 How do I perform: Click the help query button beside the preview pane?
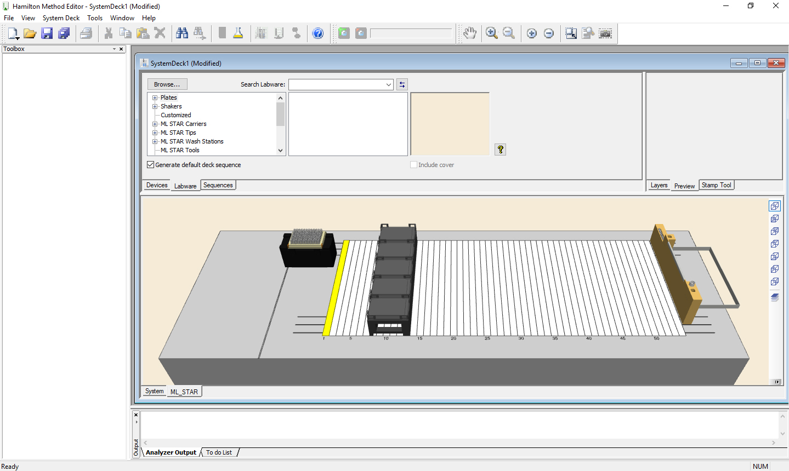coord(499,150)
